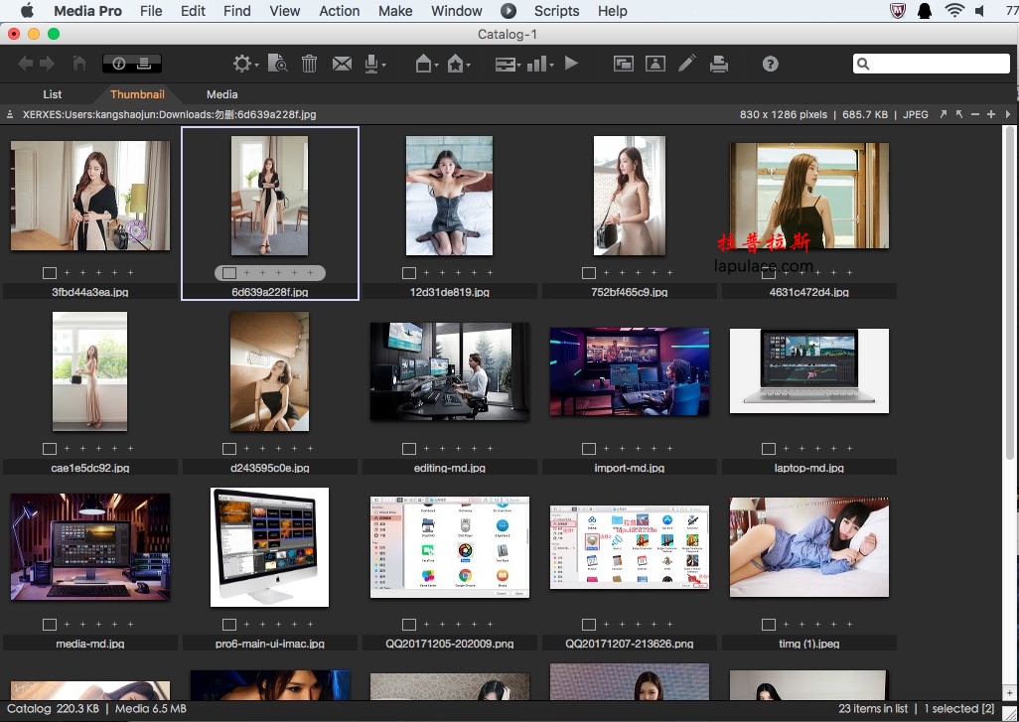The height and width of the screenshot is (722, 1019).
Task: Open the bar chart sort dropdown
Action: tap(540, 64)
